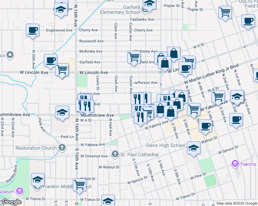Click the Englewood Ave label
This screenshot has width=258, height=206.
(x=59, y=30)
